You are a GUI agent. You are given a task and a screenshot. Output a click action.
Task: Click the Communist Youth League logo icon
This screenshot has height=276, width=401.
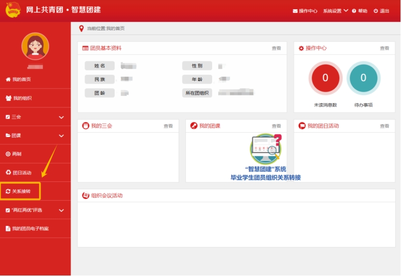pyautogui.click(x=13, y=11)
